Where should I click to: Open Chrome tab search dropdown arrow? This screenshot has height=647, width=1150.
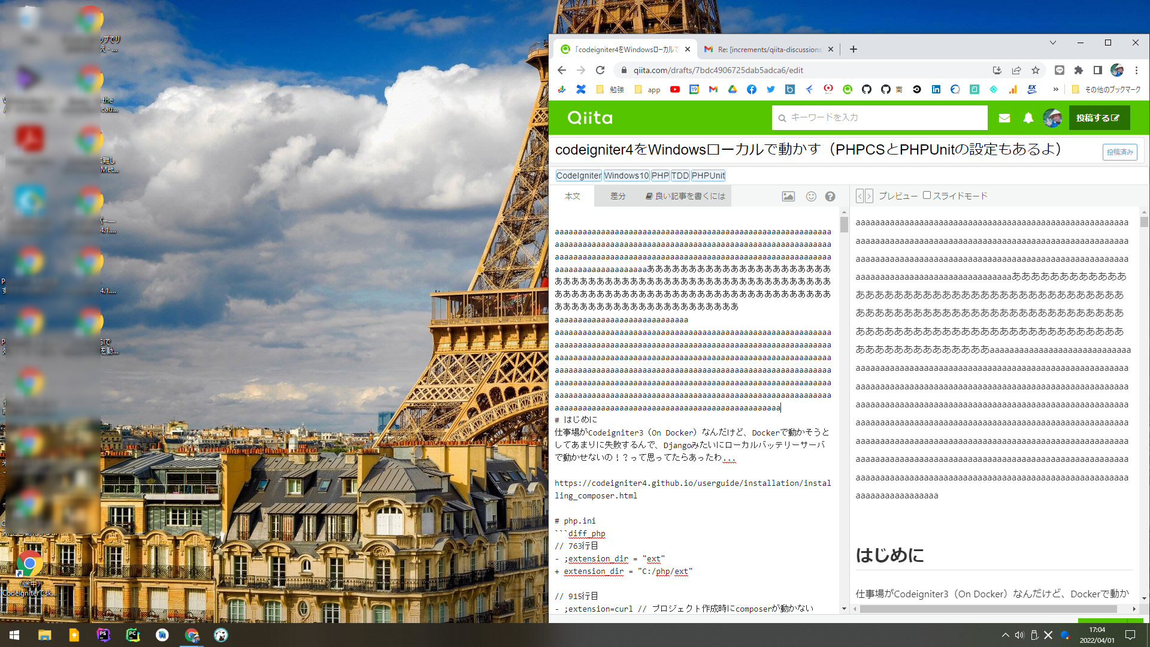pyautogui.click(x=1052, y=43)
